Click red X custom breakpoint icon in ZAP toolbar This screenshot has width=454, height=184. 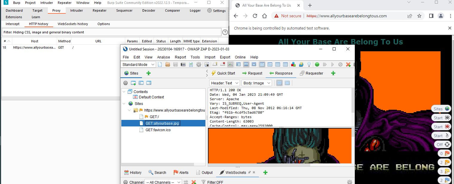(x=348, y=64)
